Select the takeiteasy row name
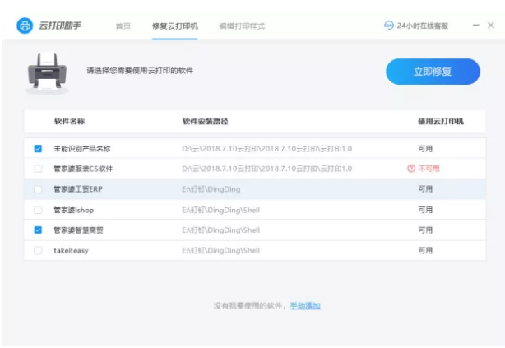Image resolution: width=505 pixels, height=348 pixels. click(71, 251)
